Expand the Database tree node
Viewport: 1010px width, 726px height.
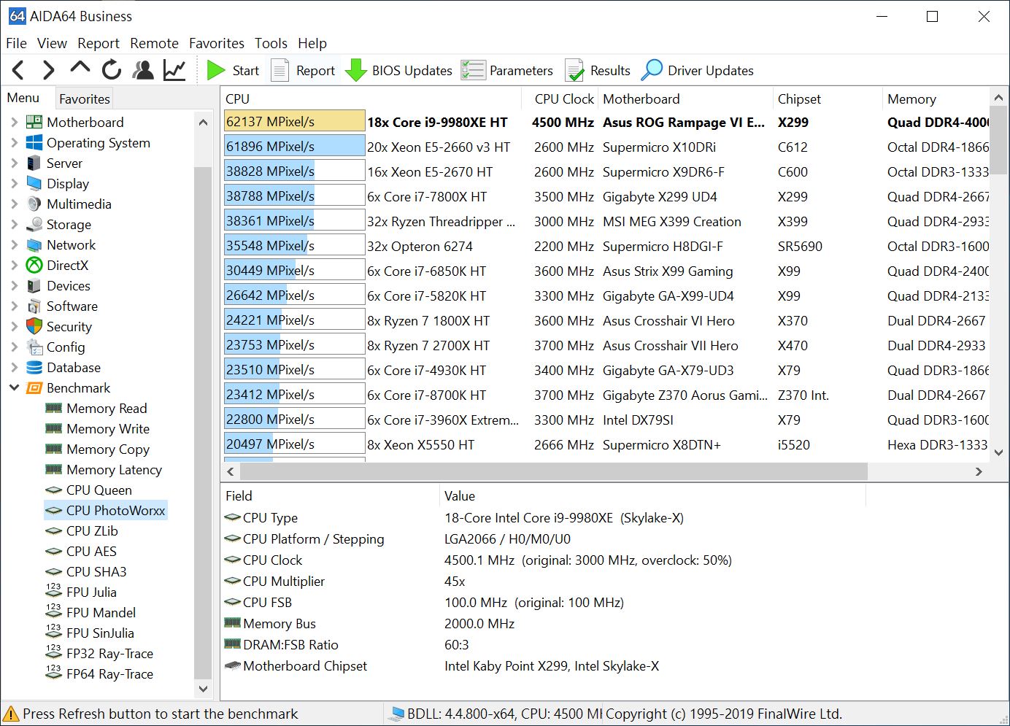14,367
